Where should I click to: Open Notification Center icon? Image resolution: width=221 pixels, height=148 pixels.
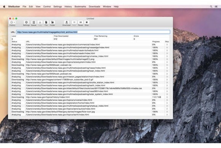216,6
